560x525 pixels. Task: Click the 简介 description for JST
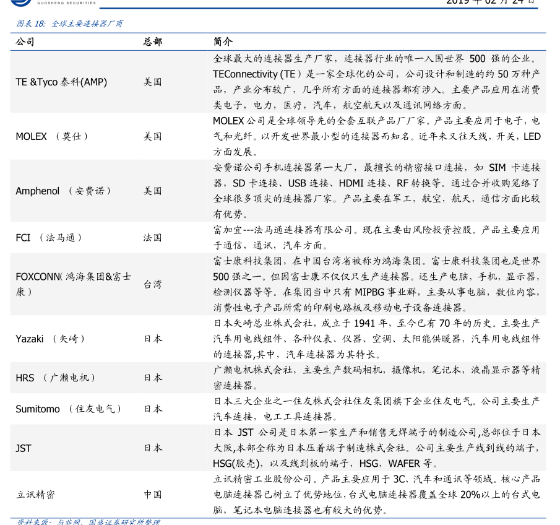[376, 448]
